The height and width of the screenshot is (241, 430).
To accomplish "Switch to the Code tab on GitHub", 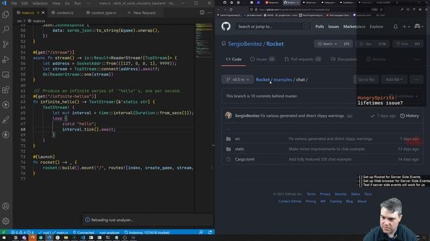I will (234, 60).
